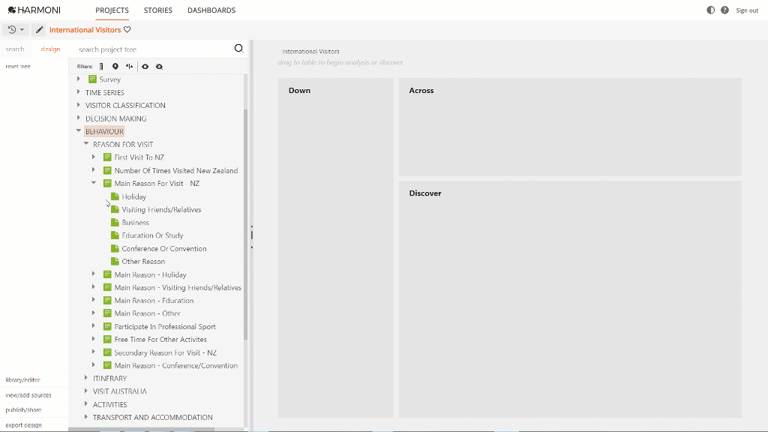Toggle the contrast theme icon

[711, 10]
